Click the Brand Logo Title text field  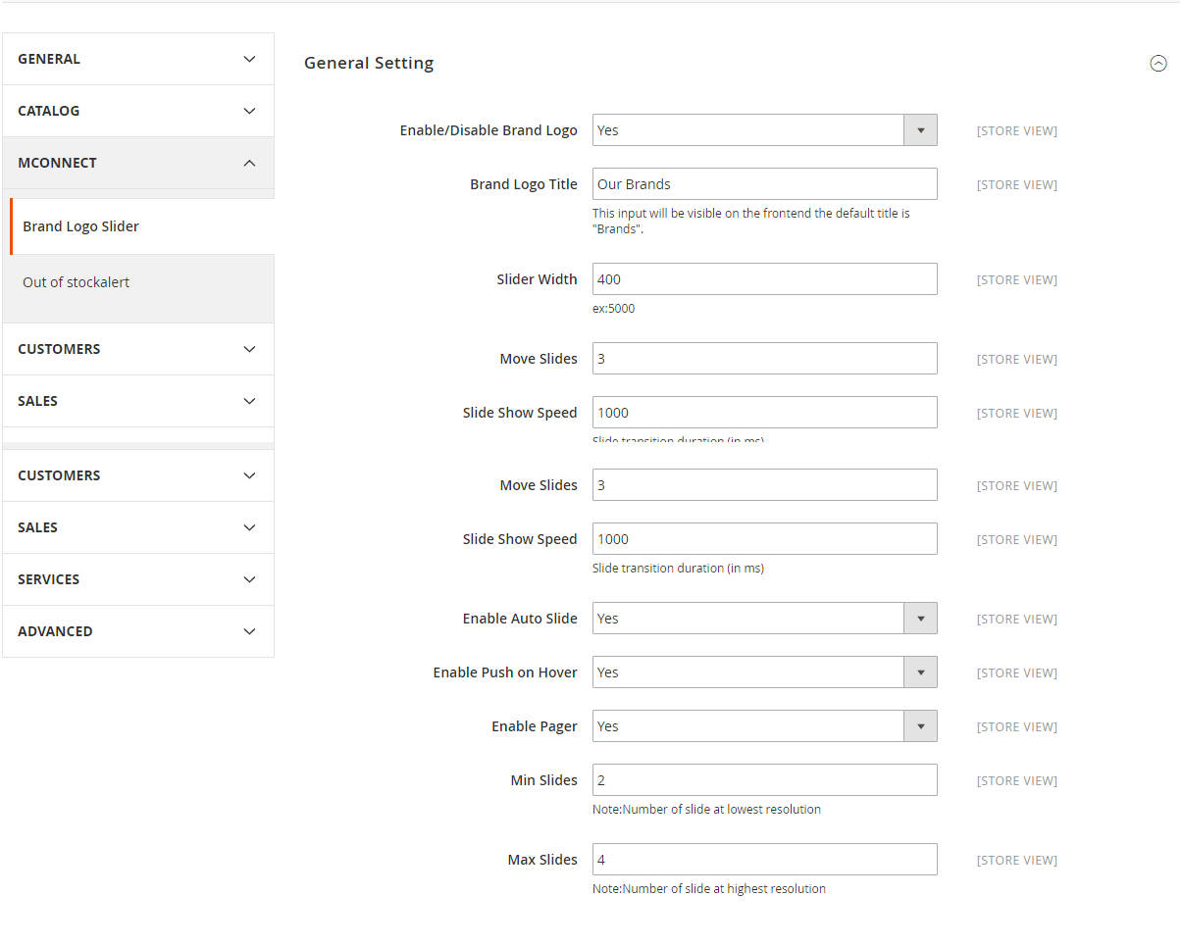764,184
